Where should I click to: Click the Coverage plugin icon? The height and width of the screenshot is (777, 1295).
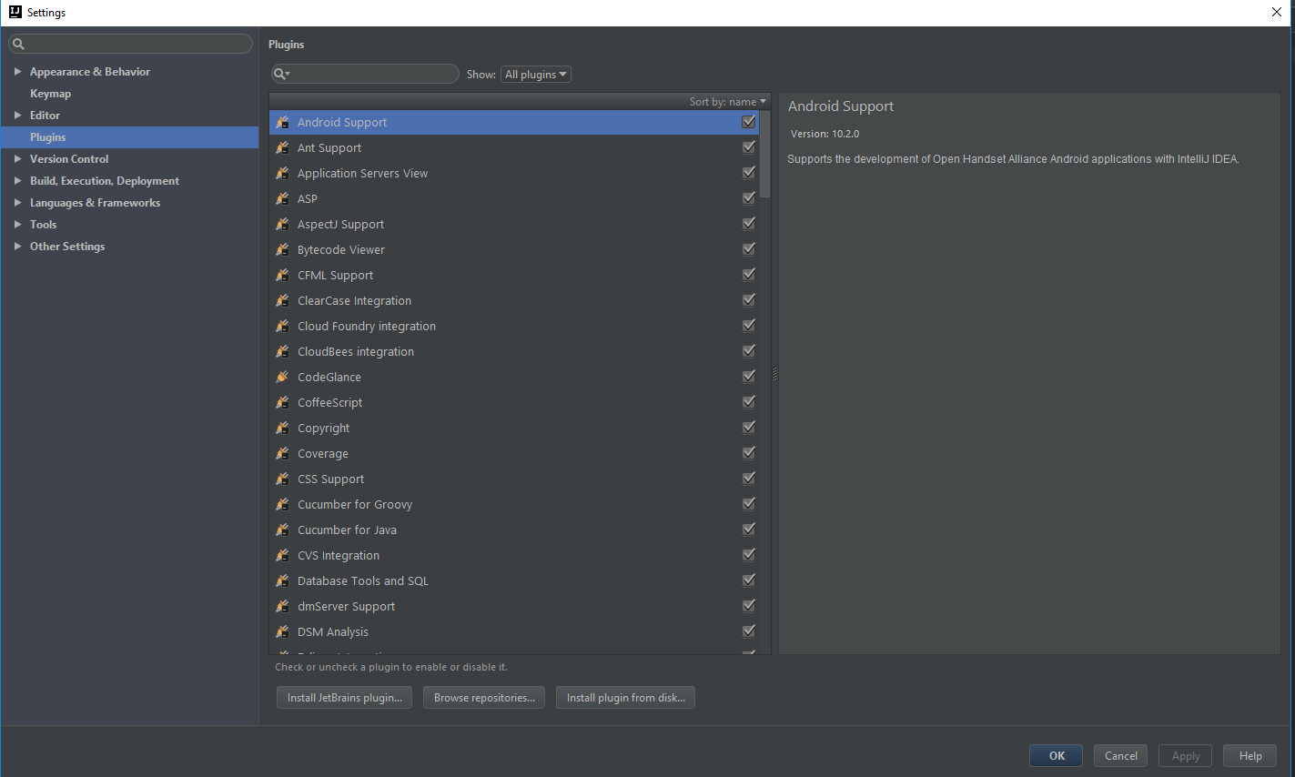pyautogui.click(x=283, y=452)
